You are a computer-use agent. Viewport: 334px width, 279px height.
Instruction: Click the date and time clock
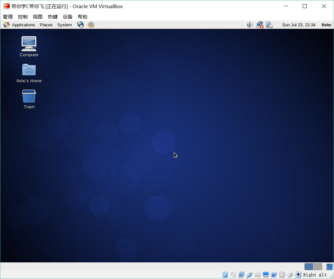coord(299,25)
